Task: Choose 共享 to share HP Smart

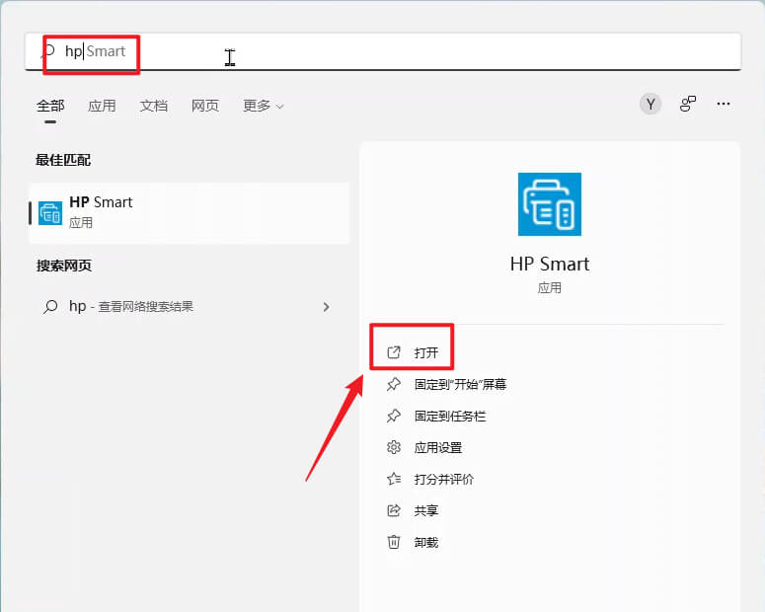Action: (x=425, y=510)
